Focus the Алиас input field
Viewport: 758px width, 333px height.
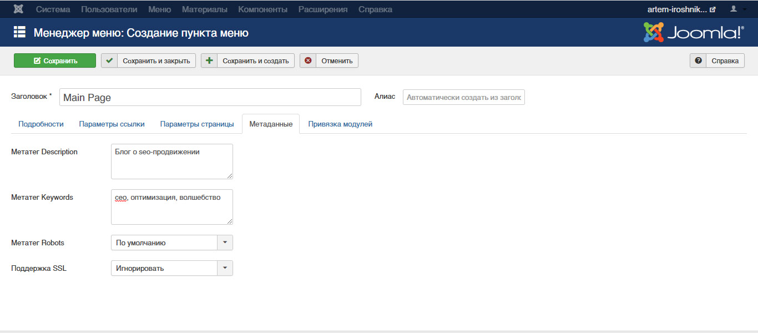463,97
